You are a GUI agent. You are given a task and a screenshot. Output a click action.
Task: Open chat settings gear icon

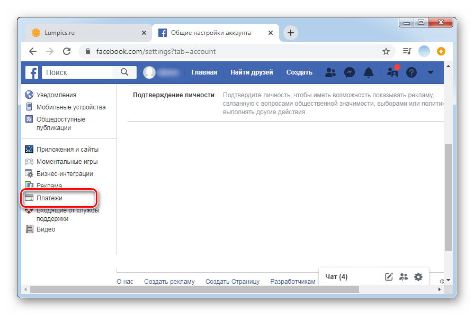[418, 276]
